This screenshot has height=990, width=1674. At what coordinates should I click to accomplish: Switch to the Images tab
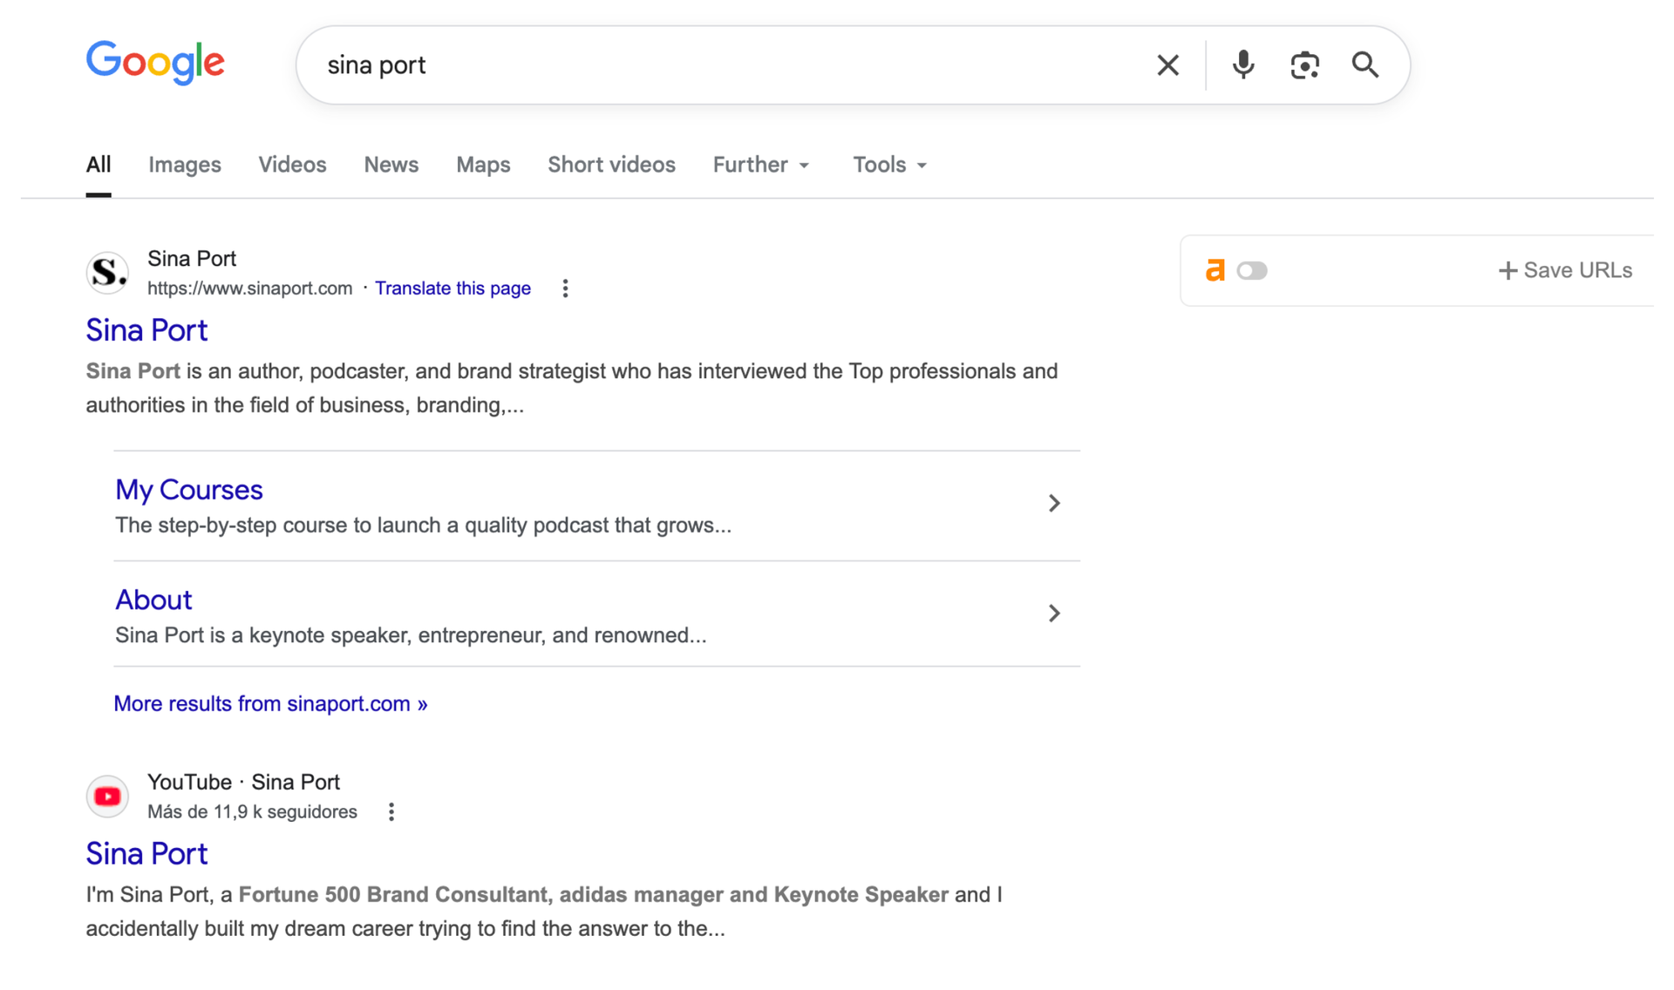click(185, 165)
